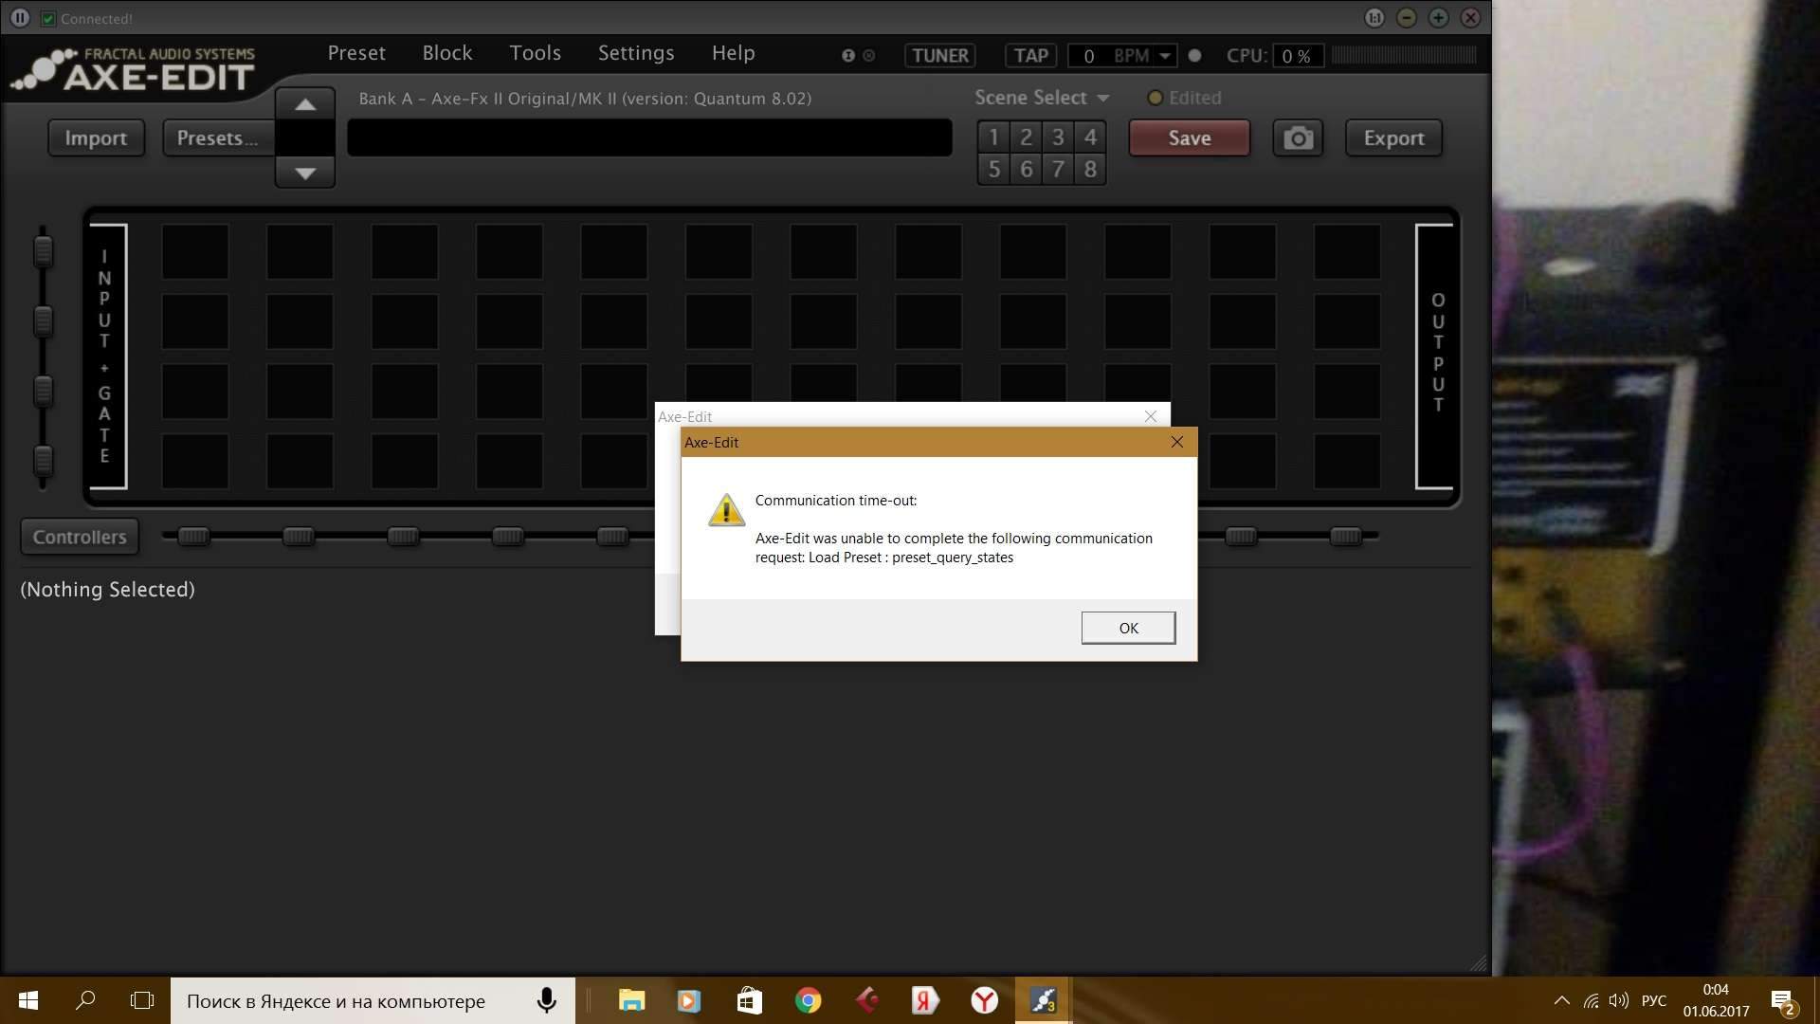Click the info icon beside Help
This screenshot has height=1024, width=1820.
click(x=847, y=56)
